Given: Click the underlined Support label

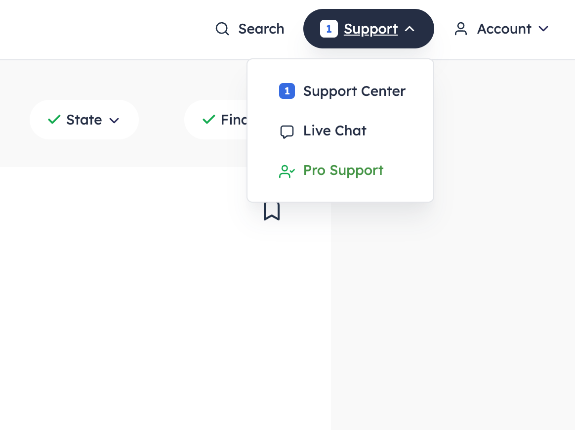Looking at the screenshot, I should click(x=370, y=29).
